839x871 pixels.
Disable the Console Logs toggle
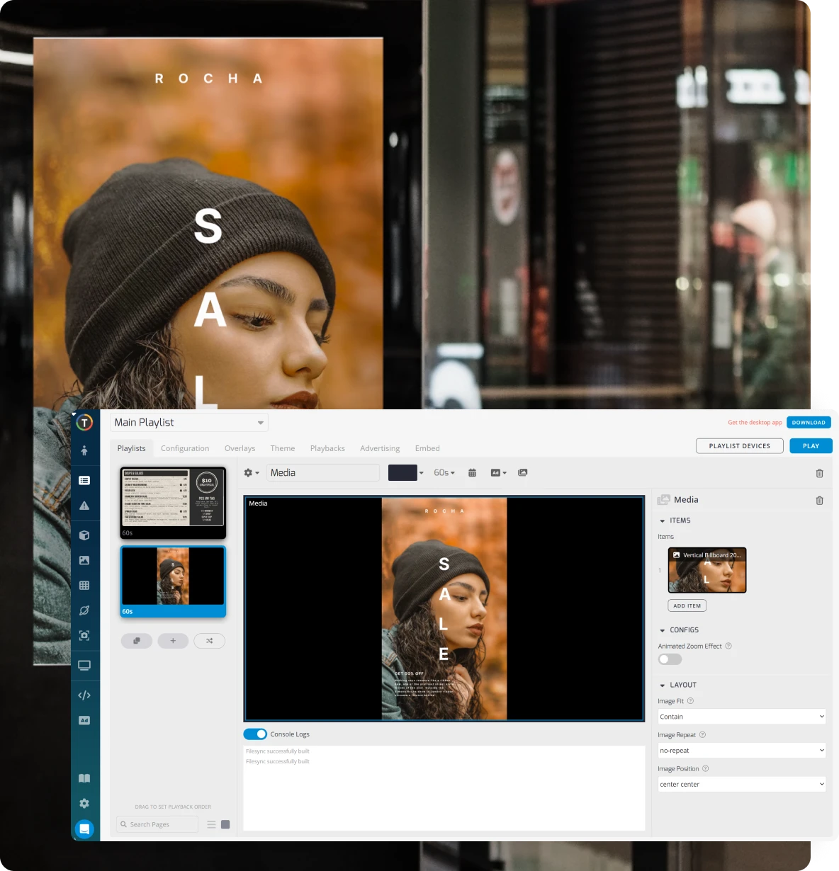[255, 734]
